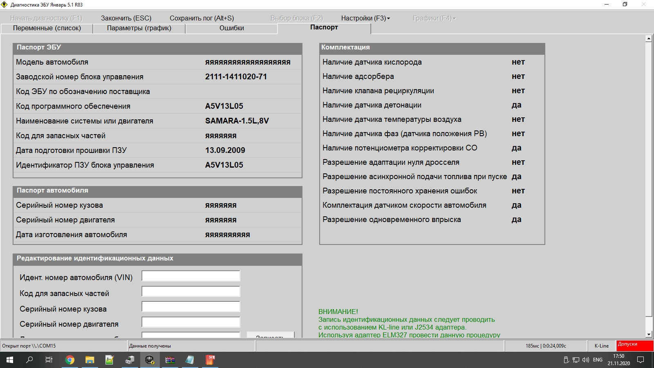Click the network tray icon
This screenshot has width=654, height=368.
coord(576,360)
